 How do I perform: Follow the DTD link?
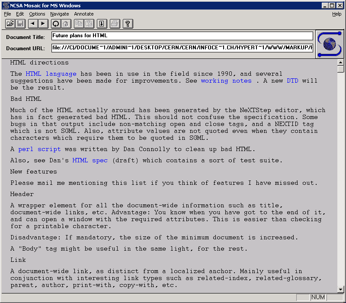click(x=292, y=81)
